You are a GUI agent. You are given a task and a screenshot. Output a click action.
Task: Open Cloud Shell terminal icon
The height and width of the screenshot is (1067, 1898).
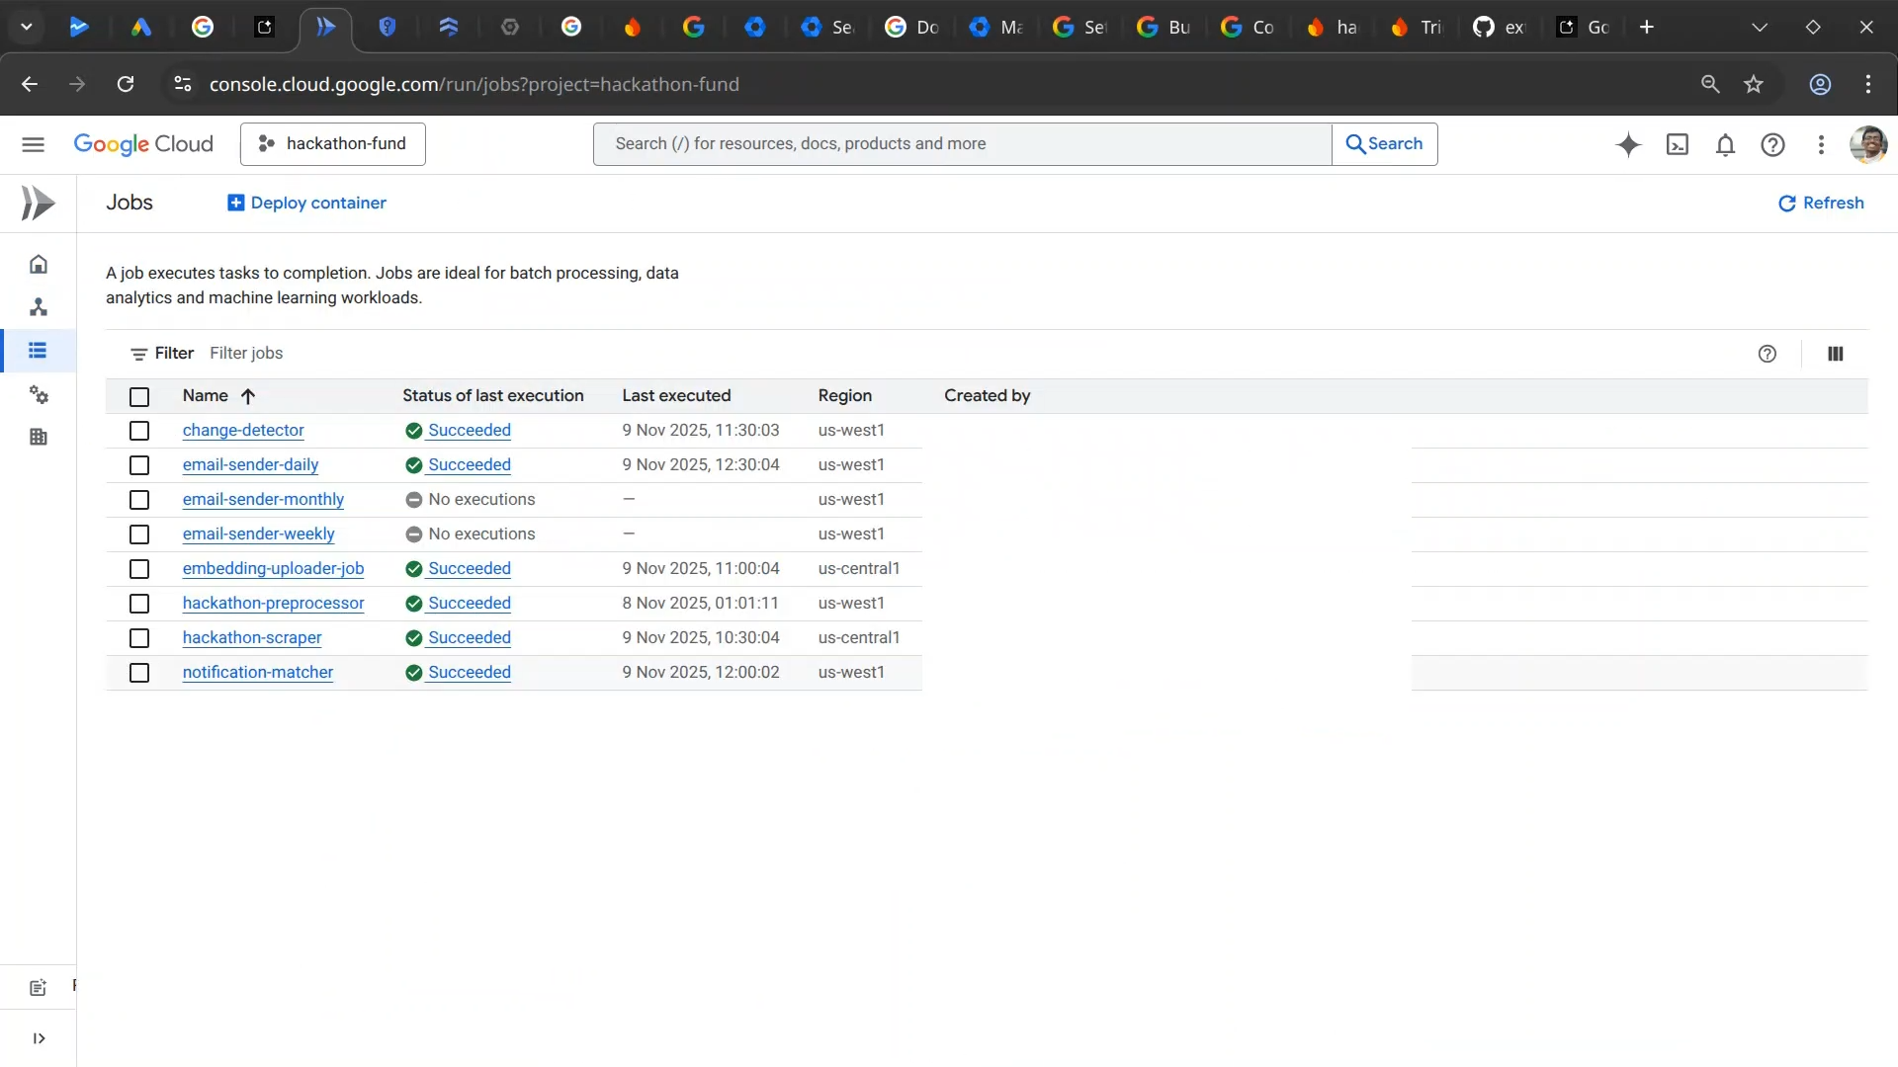1678,145
